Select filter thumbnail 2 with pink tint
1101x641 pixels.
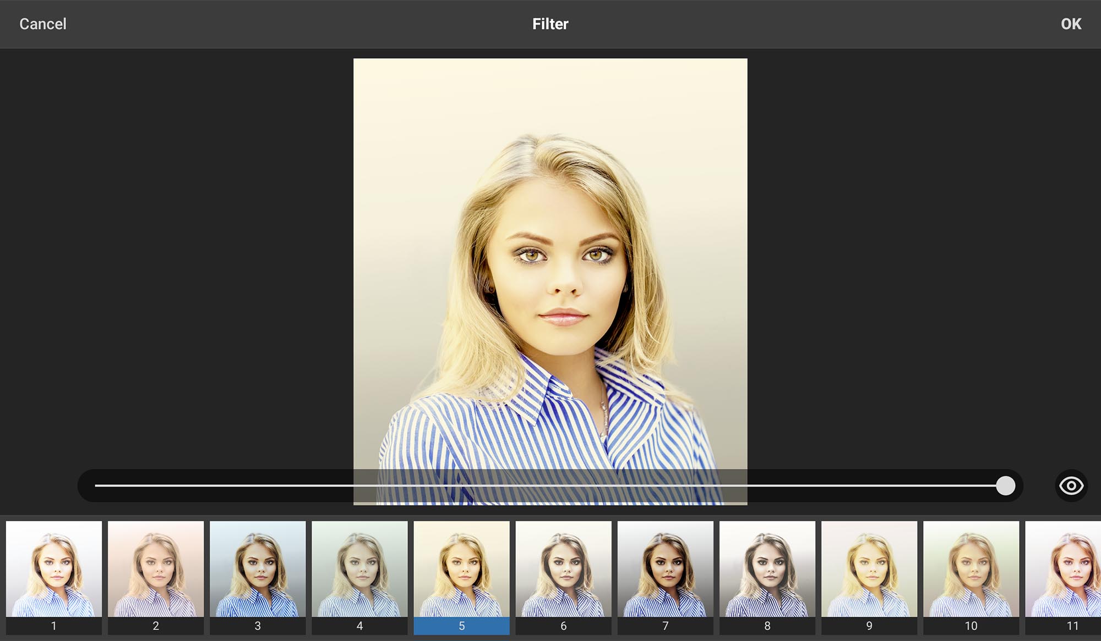click(x=156, y=569)
